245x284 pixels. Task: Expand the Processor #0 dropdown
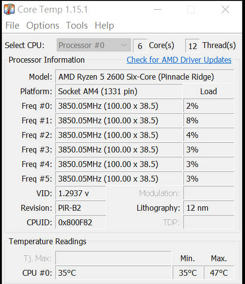tap(94, 45)
